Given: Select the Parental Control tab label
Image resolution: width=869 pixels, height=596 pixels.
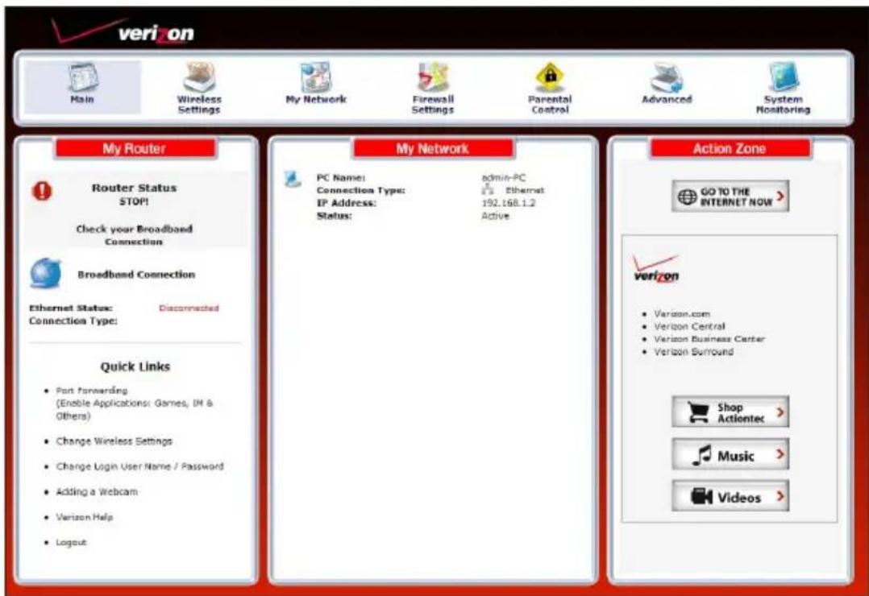Looking at the screenshot, I should pos(550,104).
